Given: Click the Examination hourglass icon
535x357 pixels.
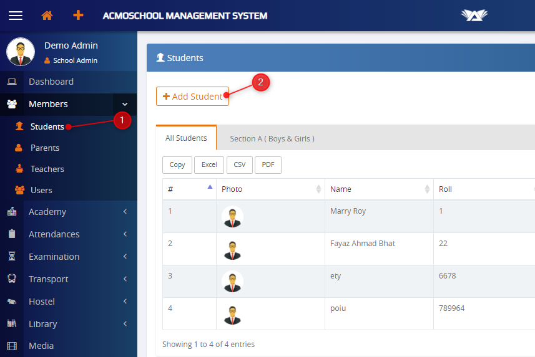Looking at the screenshot, I should click(x=12, y=257).
